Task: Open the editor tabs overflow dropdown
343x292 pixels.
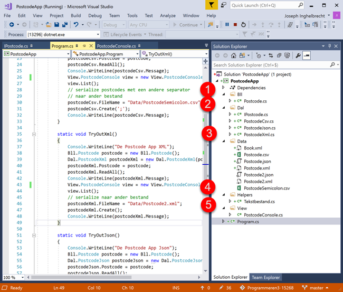Action: [206, 45]
